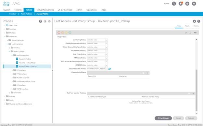Click the first dark icon in Policies panel header

(41, 21)
